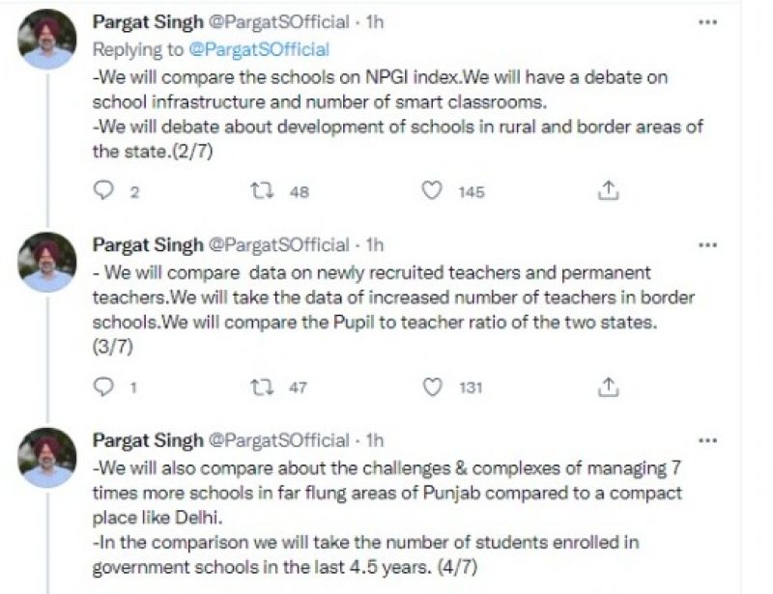Viewport: 773px width, 594px height.
Task: Like the tweet with 131 likes
Action: click(x=432, y=387)
